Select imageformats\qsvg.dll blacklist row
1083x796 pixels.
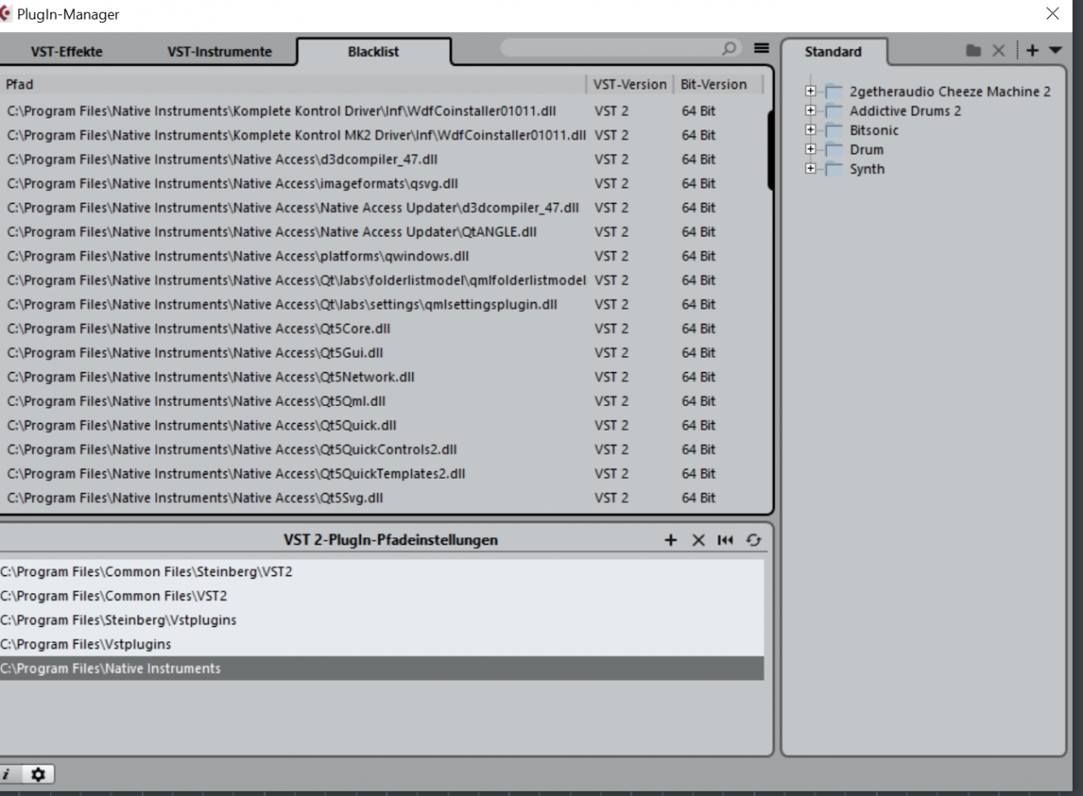click(382, 184)
